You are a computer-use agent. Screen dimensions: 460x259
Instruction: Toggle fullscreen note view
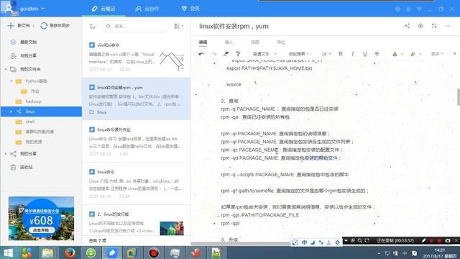tap(434, 26)
